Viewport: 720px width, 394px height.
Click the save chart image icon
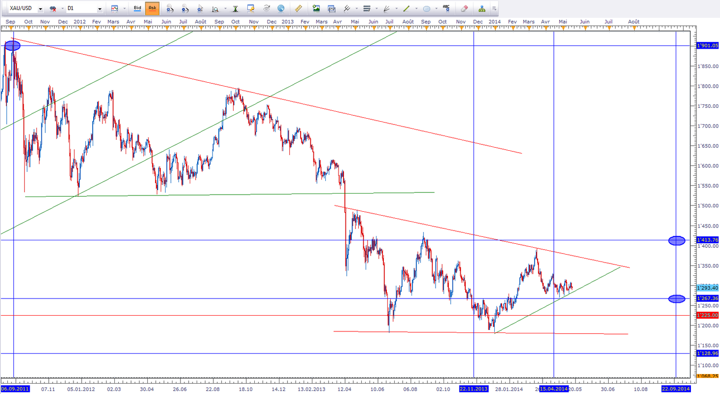coord(316,8)
